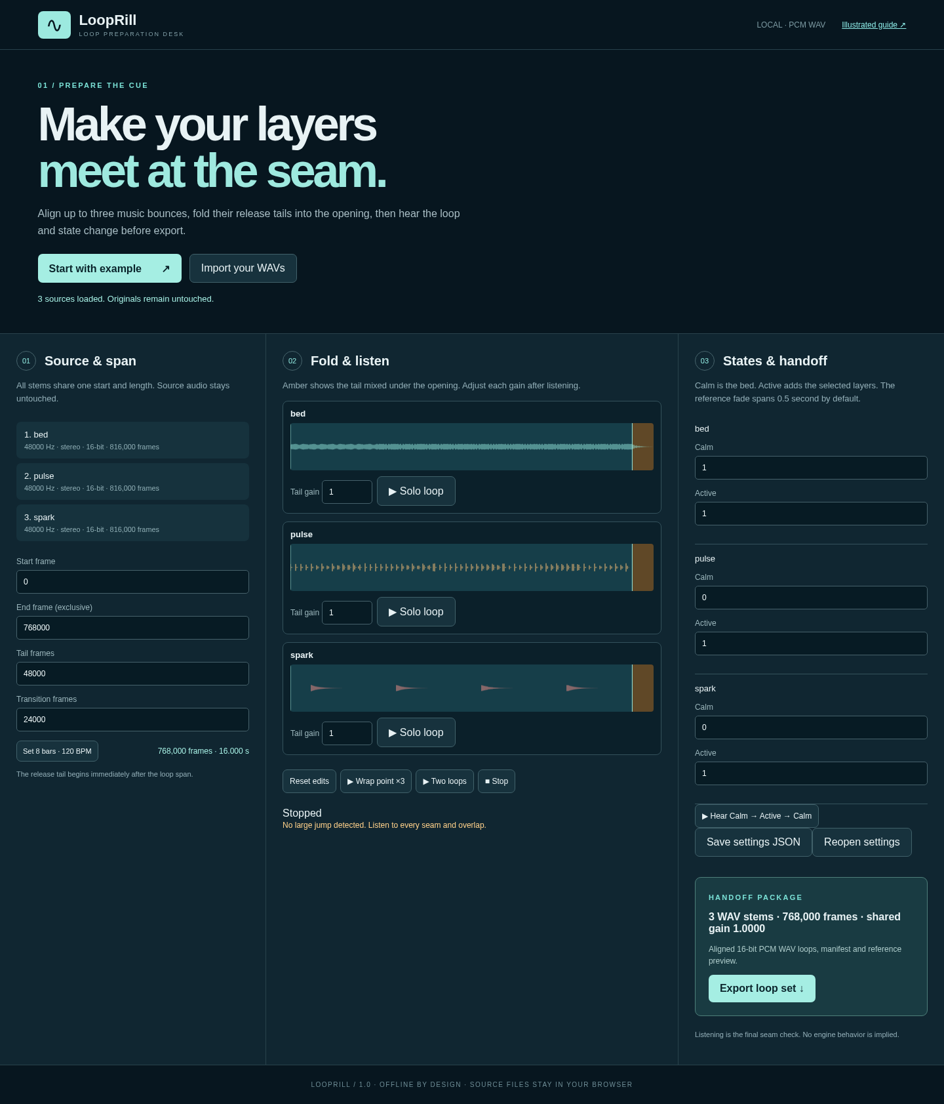Click the pulse waveform display
This screenshot has width=944, height=1104.
472,567
